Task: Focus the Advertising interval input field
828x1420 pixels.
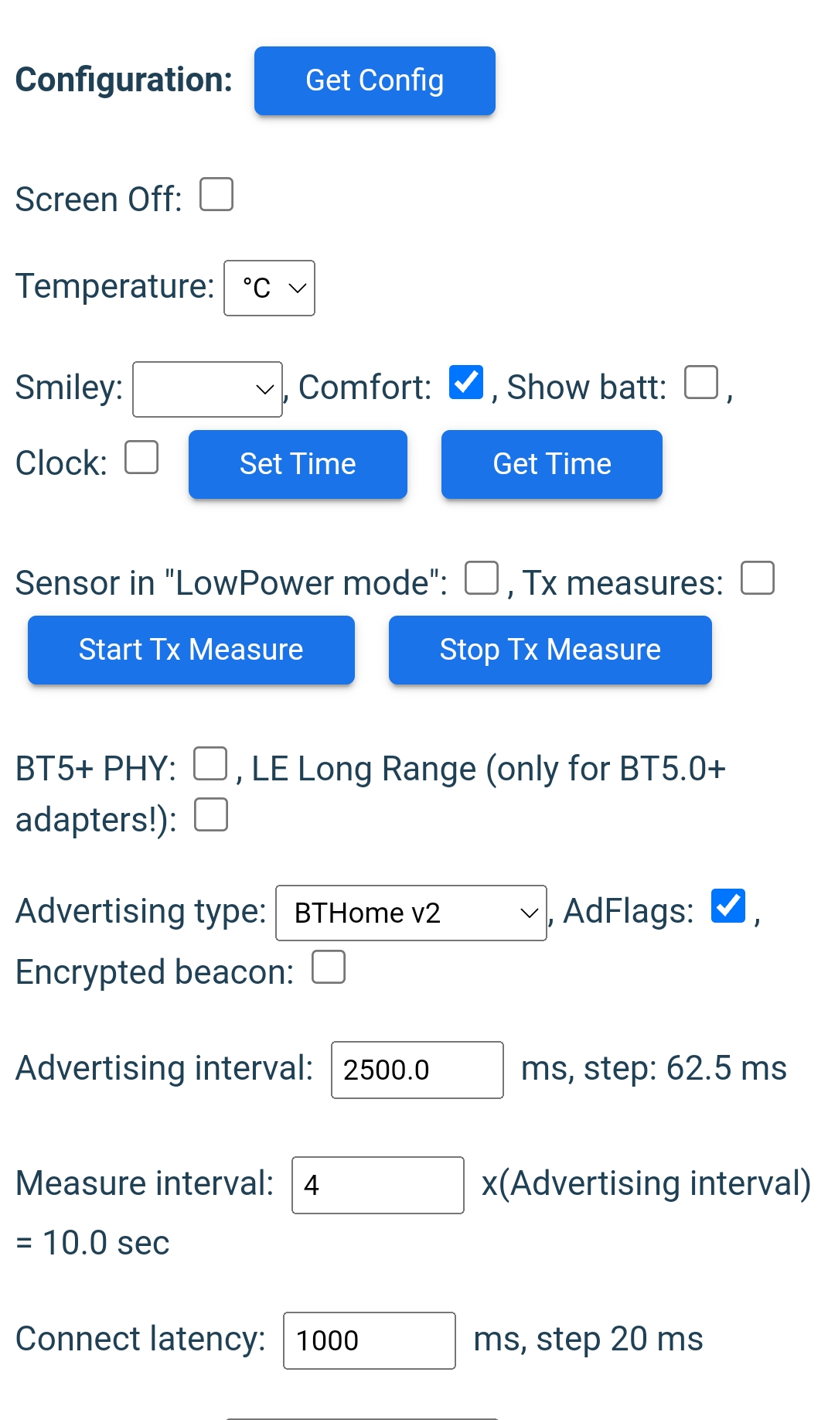Action: point(417,1070)
